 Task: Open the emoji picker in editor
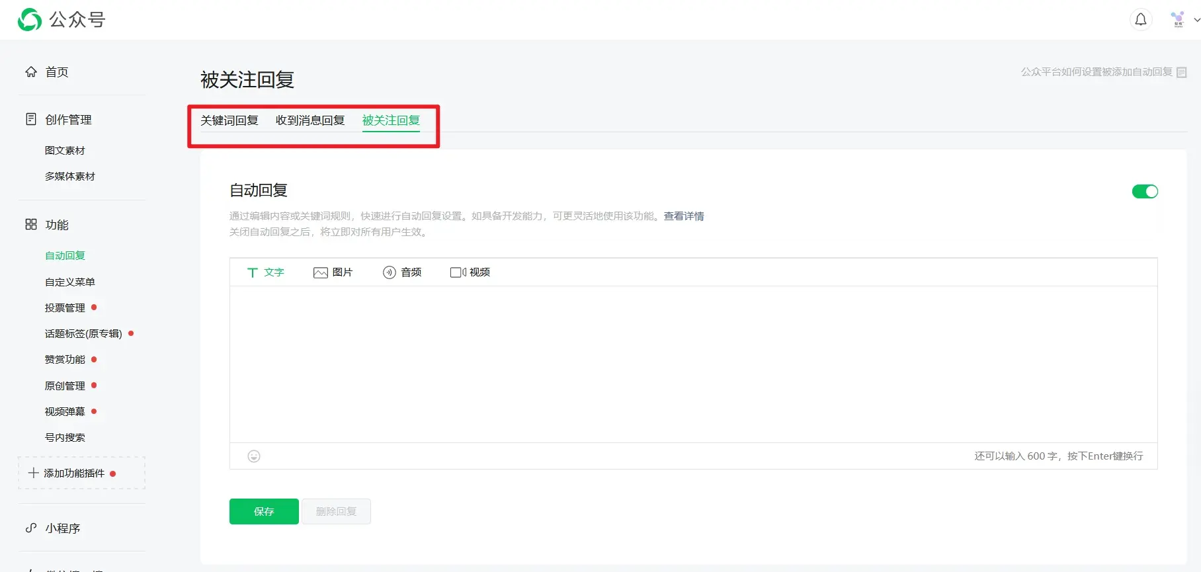[x=254, y=456]
